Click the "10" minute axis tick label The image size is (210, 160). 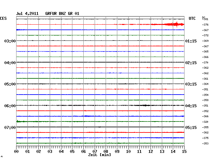pyautogui.click(x=128, y=151)
